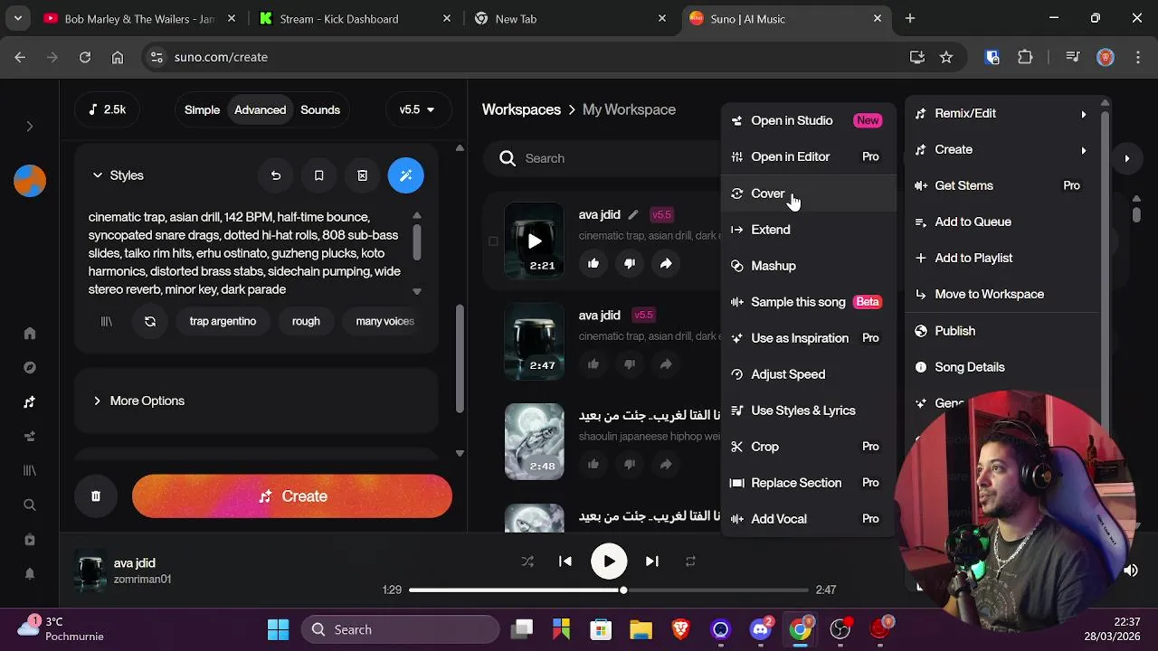Click the save styles bookmark icon
1158x651 pixels.
[x=318, y=175]
